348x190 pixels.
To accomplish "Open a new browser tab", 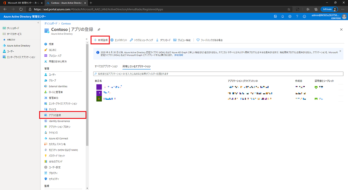I will tap(91, 3).
